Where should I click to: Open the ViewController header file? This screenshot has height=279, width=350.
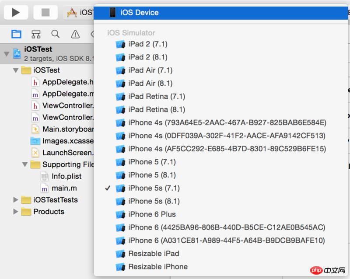point(62,106)
